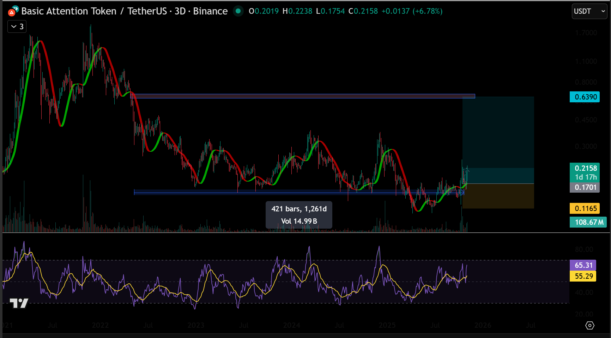Screen dimensions: 611x338
Task: Click the 2024 label on time axis
Action: (x=291, y=325)
